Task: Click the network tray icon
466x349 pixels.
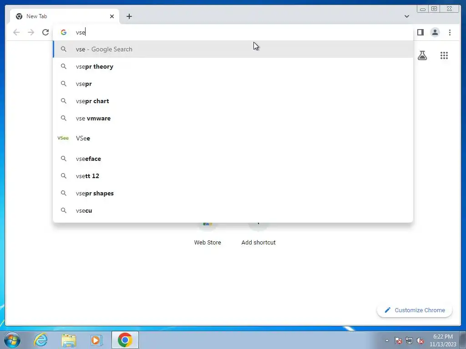Action: pyautogui.click(x=409, y=340)
